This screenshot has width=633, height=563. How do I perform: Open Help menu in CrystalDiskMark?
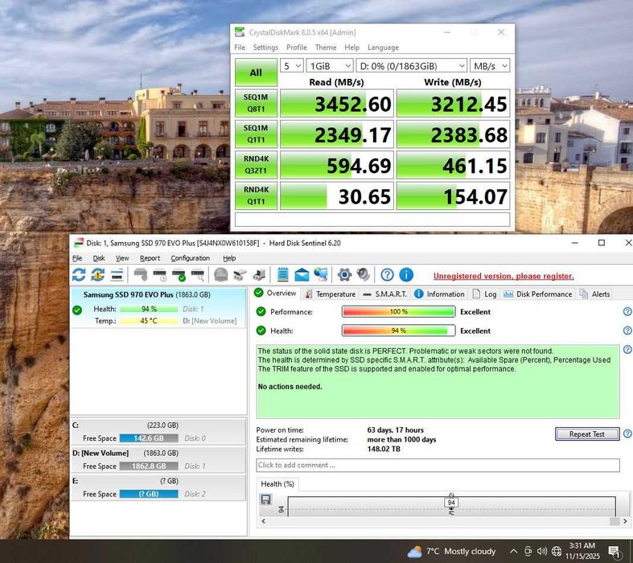351,47
